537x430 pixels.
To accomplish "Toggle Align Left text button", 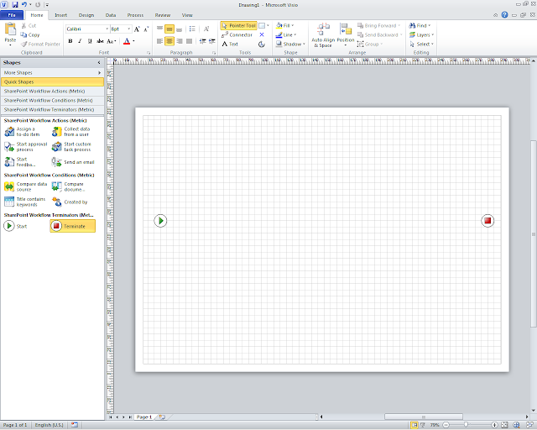I will point(159,41).
